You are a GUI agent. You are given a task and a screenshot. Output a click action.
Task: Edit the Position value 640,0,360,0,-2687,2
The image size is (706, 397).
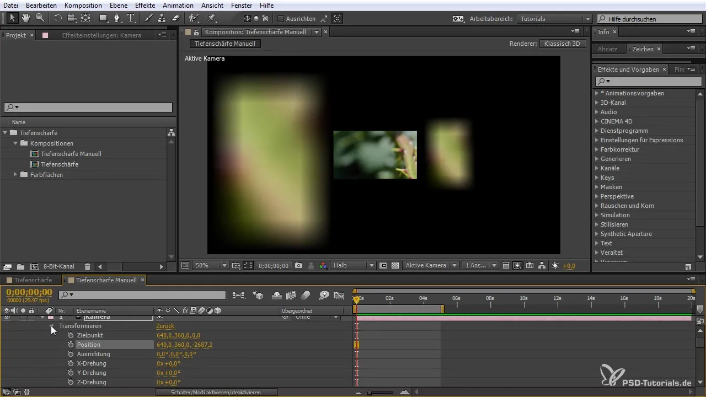pyautogui.click(x=185, y=345)
